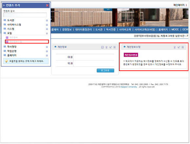Click up-arrow icon on 개인정보 portlet
190x144 pixels.
(x=106, y=47)
